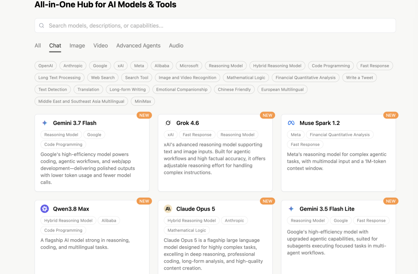418x274 pixels.
Task: Choose the Chinese Friendly filter
Action: point(234,89)
